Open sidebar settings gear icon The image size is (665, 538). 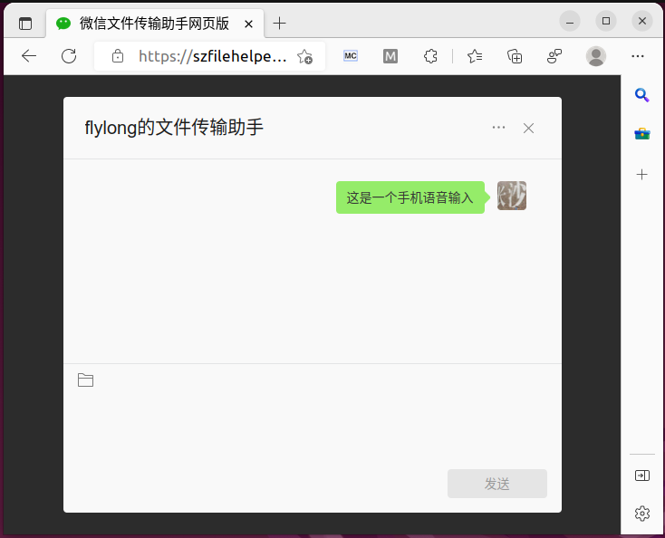(x=642, y=514)
